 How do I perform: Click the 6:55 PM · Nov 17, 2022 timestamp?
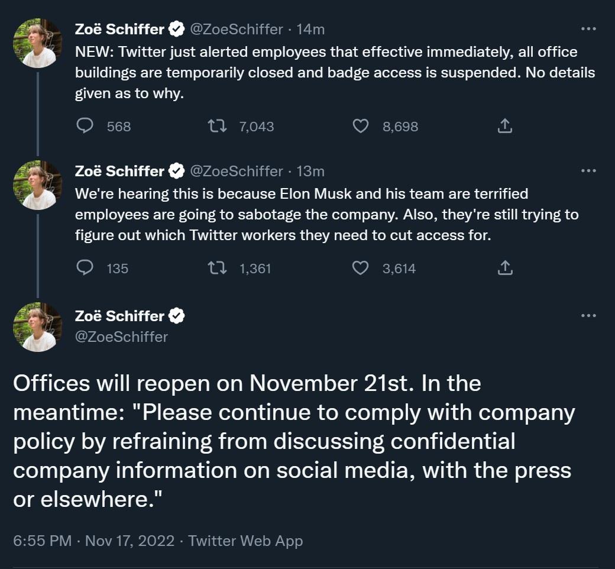[94, 541]
